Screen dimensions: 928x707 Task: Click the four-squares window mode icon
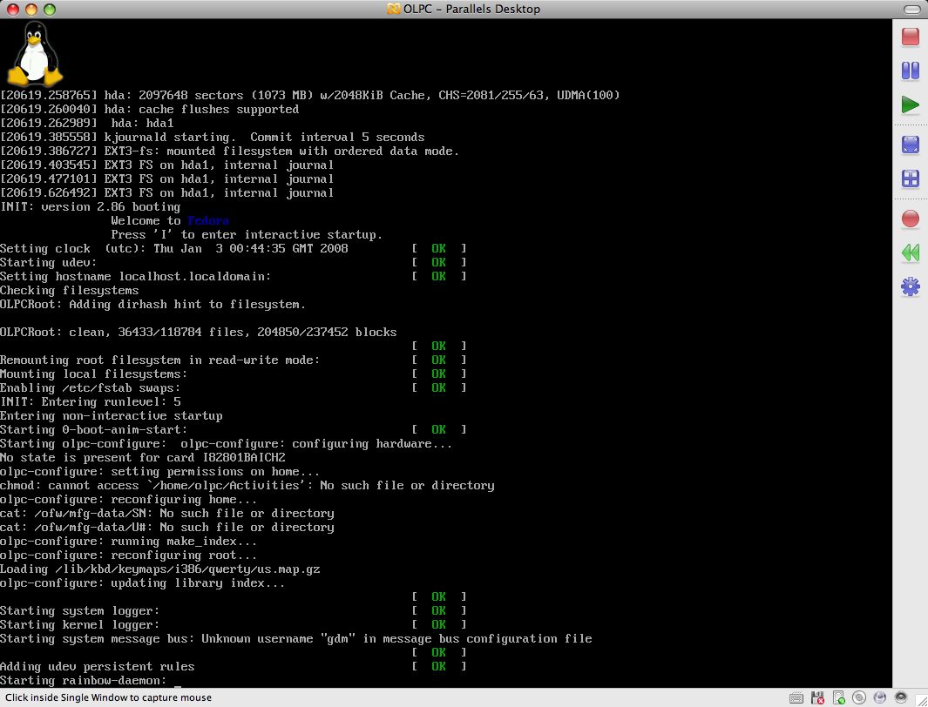tap(910, 178)
